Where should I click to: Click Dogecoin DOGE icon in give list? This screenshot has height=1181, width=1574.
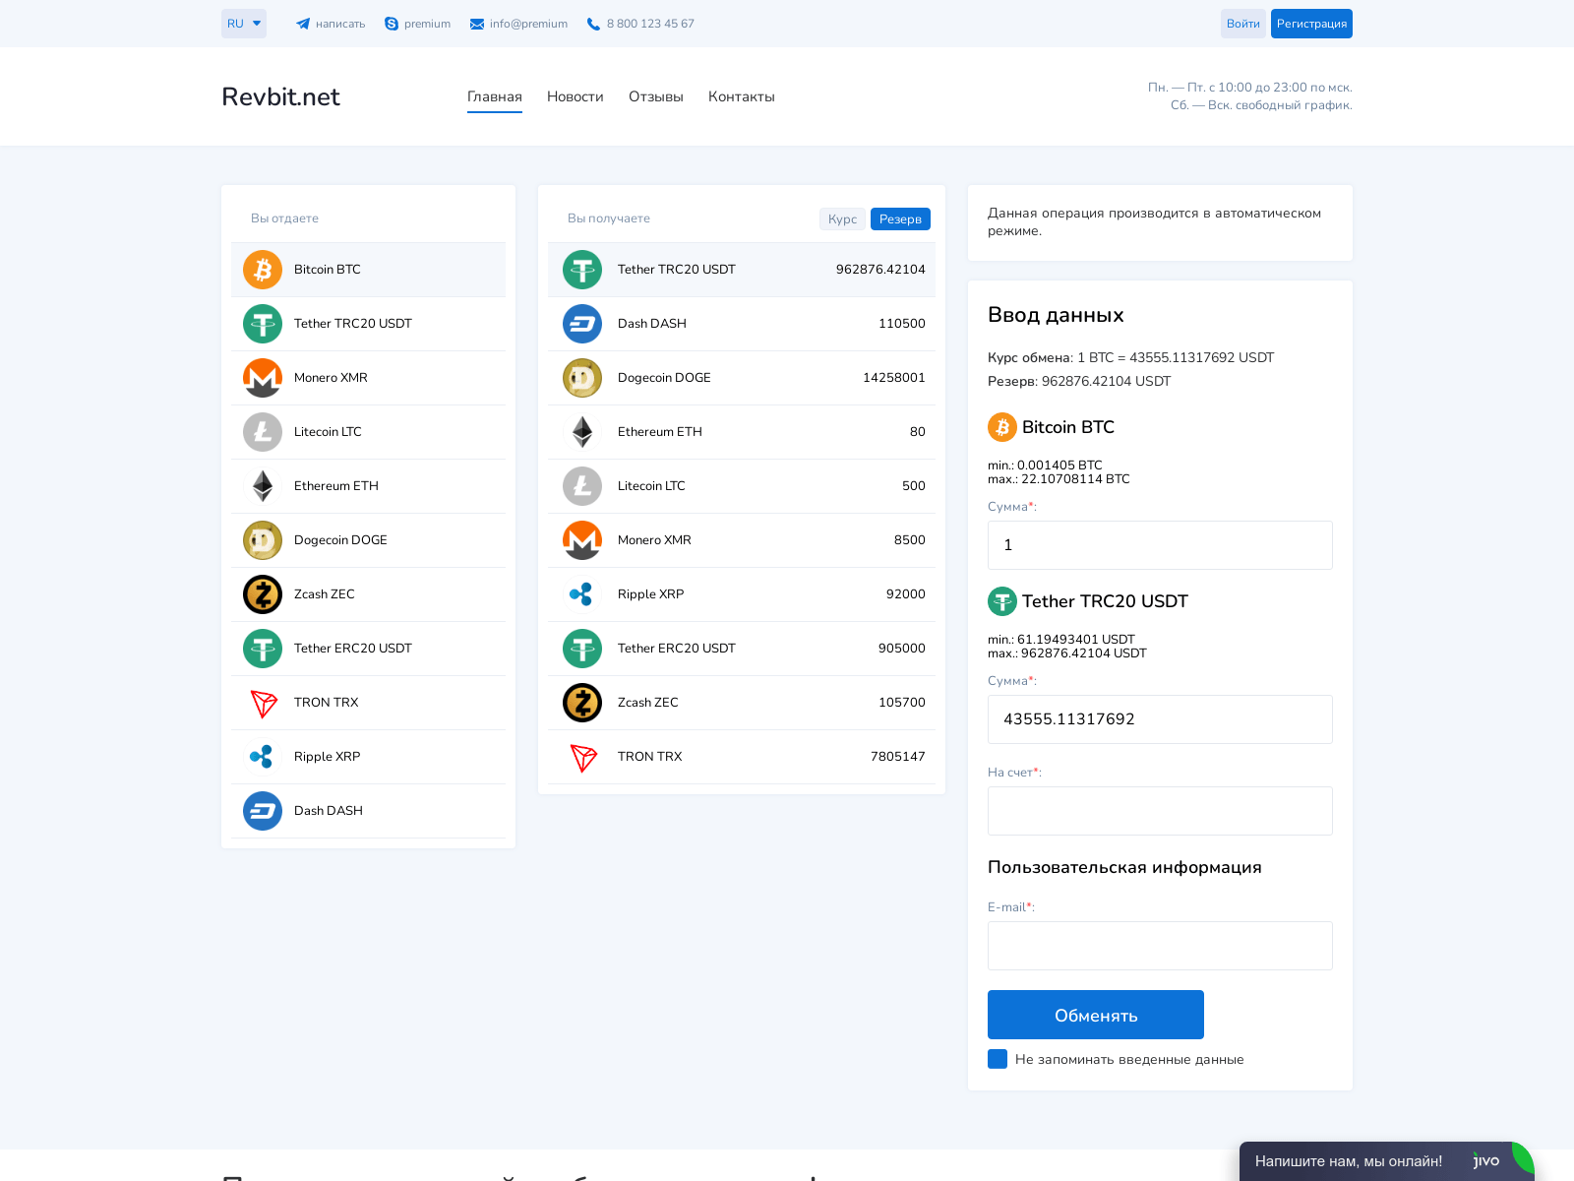(x=263, y=540)
